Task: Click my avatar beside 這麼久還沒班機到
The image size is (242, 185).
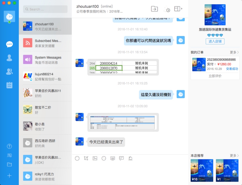Action: 181,94
